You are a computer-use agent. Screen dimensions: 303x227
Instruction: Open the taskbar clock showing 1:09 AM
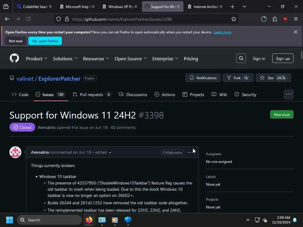tap(281, 220)
